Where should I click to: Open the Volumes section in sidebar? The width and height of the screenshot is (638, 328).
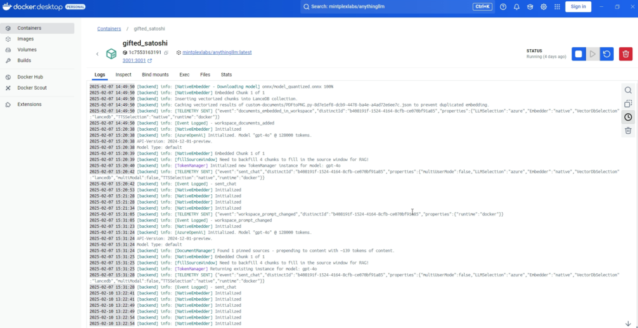point(37,50)
